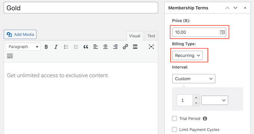Click the interval number field
The width and height of the screenshot is (254, 134).
185,100
